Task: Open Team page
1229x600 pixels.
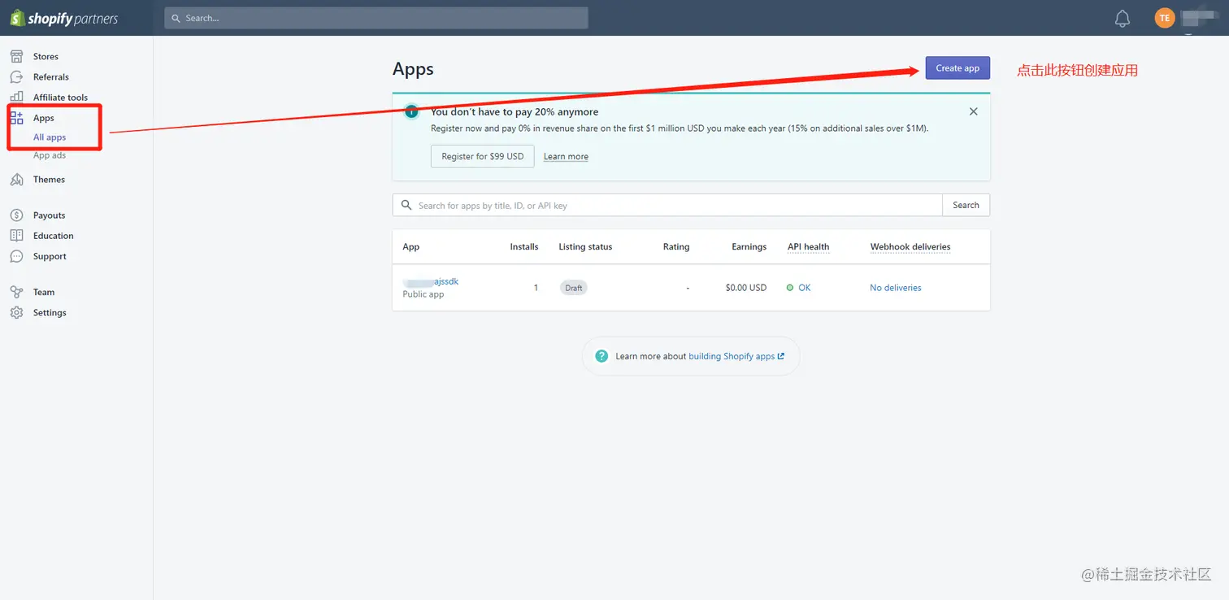Action: 44,292
